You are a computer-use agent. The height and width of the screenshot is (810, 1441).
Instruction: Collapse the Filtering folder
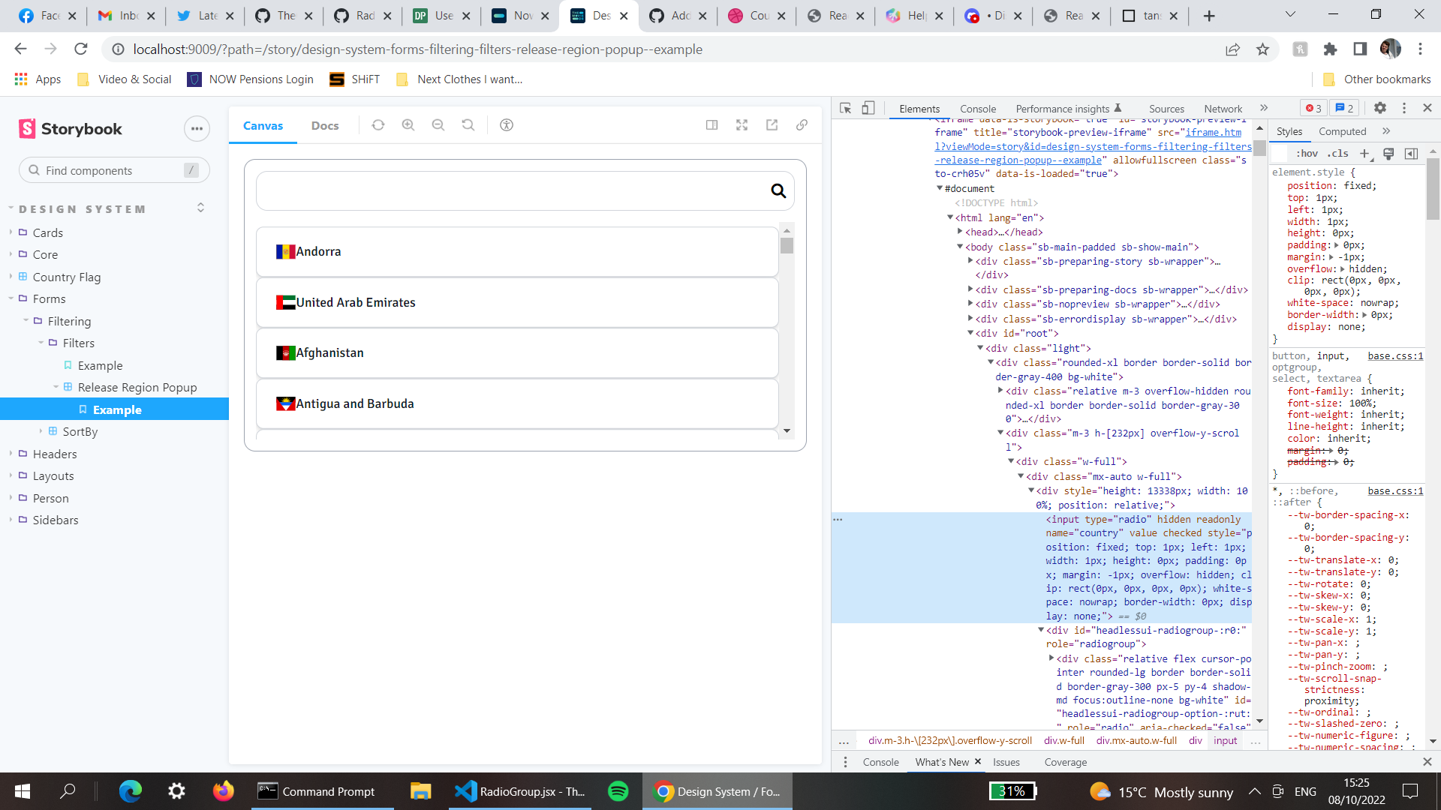tap(69, 321)
